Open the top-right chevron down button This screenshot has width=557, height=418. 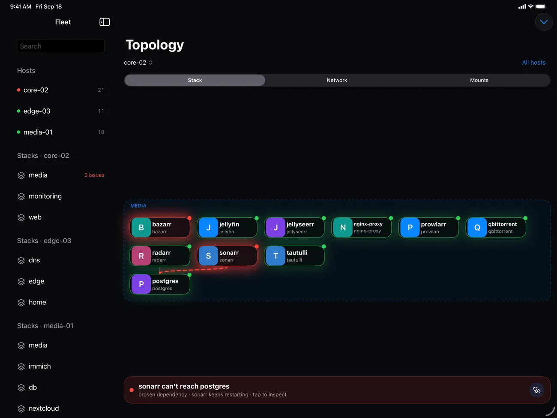(544, 22)
